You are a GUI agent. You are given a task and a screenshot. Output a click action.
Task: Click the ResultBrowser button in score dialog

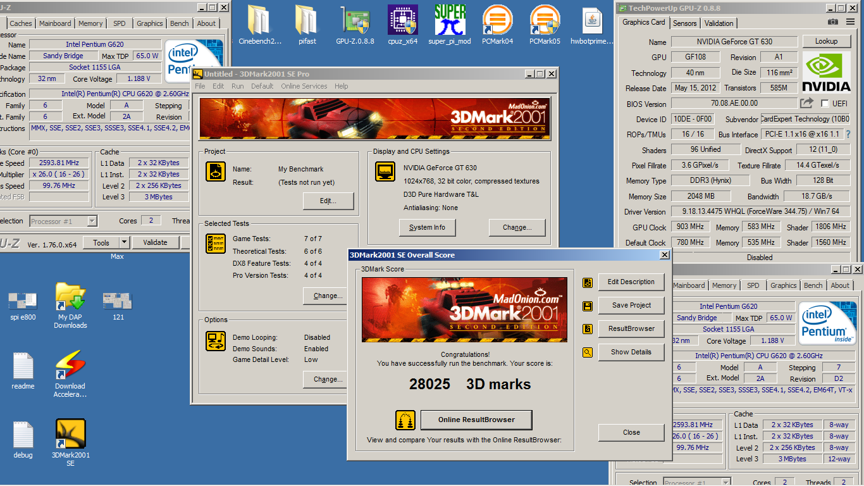631,329
